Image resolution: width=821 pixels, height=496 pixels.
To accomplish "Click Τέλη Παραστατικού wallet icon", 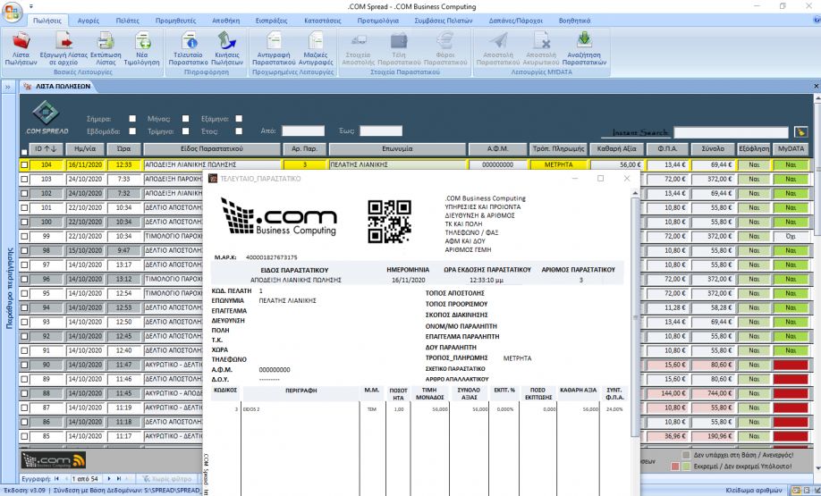I will point(399,40).
